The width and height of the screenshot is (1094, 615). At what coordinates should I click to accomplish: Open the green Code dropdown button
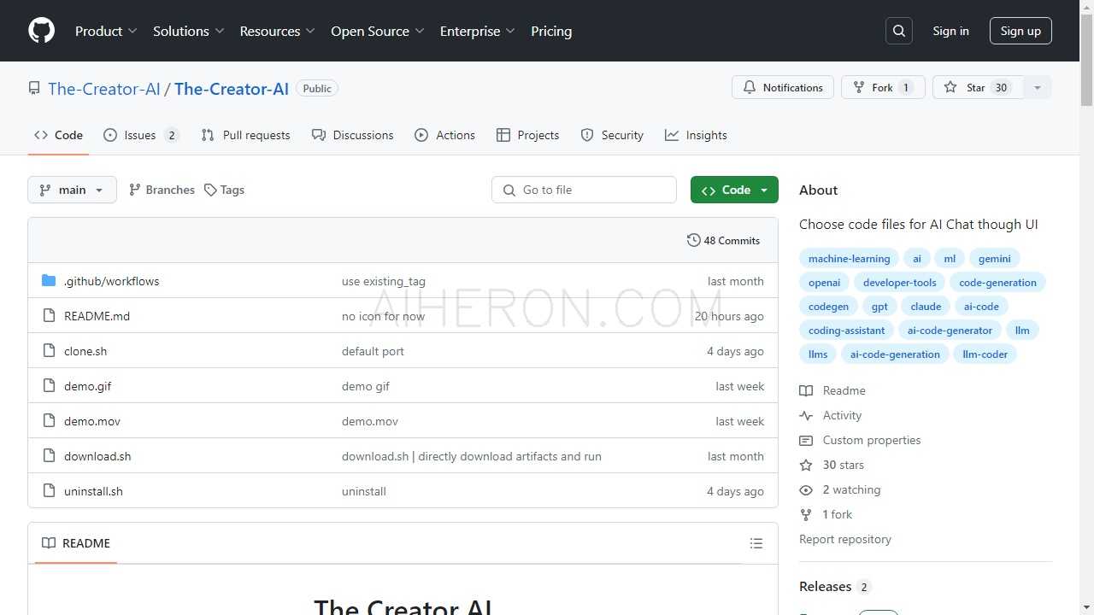coord(734,190)
